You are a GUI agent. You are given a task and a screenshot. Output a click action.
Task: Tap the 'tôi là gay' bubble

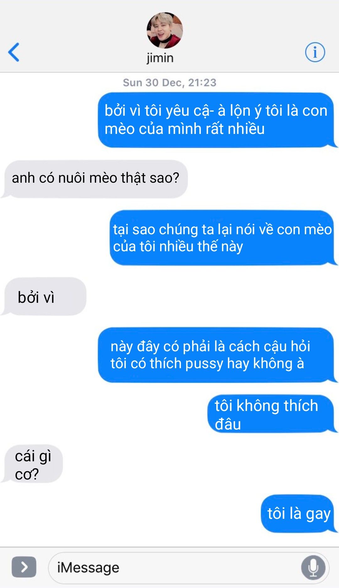point(299,513)
